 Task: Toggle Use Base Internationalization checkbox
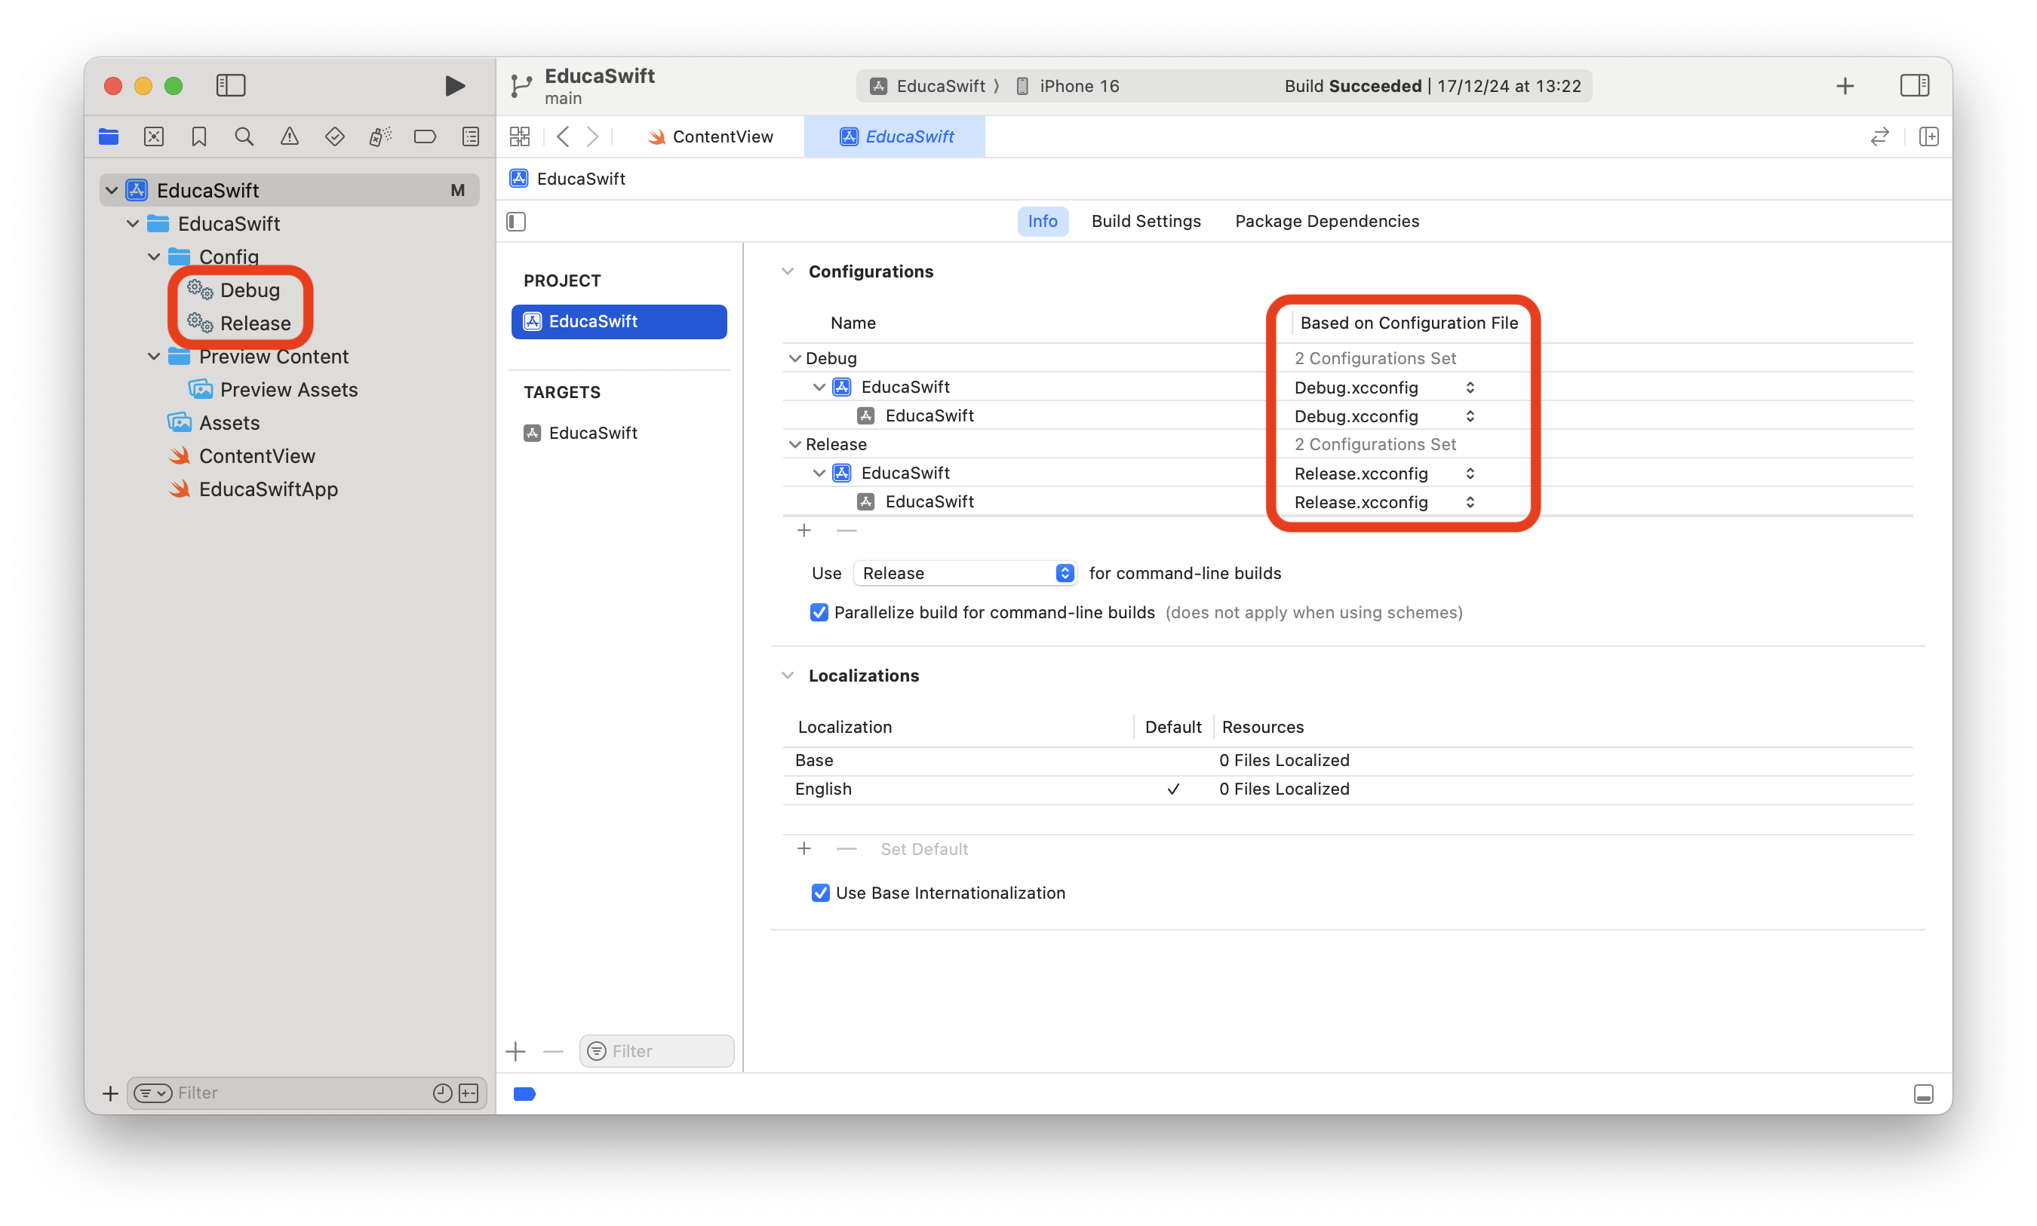tap(820, 892)
